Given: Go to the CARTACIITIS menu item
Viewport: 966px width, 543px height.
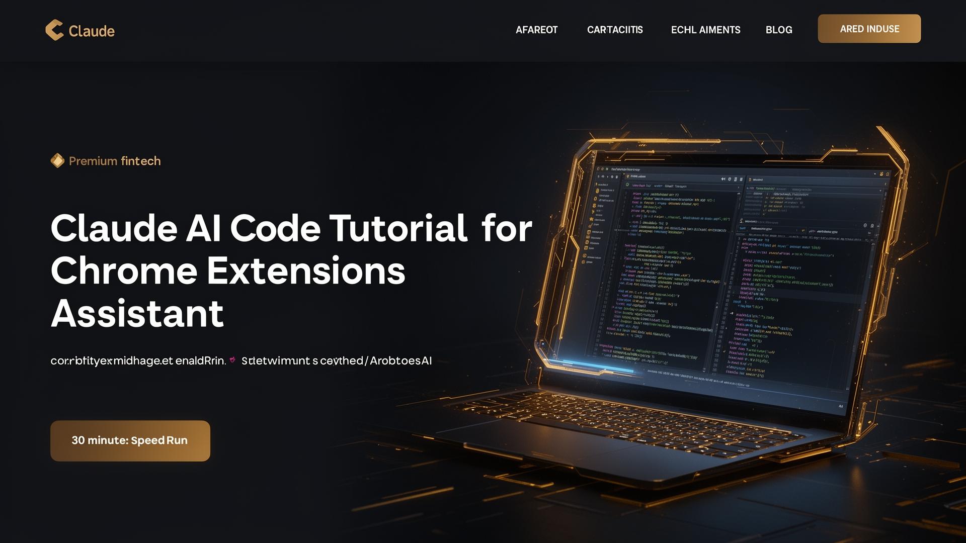Looking at the screenshot, I should click(615, 30).
